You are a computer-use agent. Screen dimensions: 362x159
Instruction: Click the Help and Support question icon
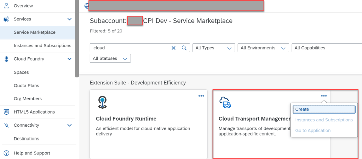click(6, 153)
